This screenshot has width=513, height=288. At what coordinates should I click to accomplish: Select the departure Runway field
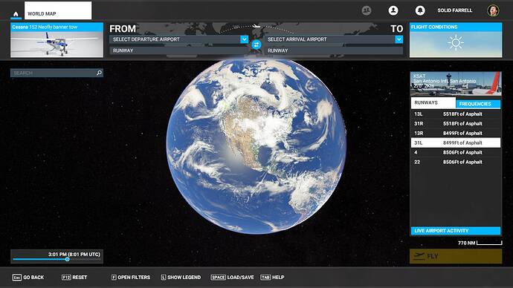(x=179, y=50)
